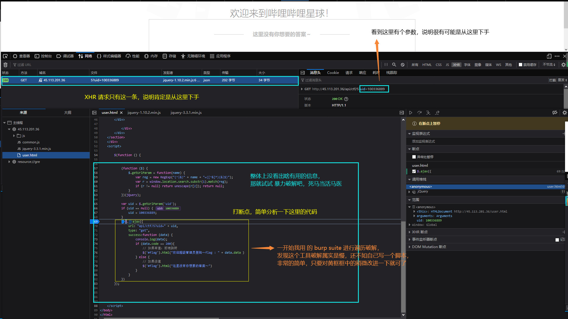
Task: Enable the 禁用缓存 checkbox
Action: point(520,65)
